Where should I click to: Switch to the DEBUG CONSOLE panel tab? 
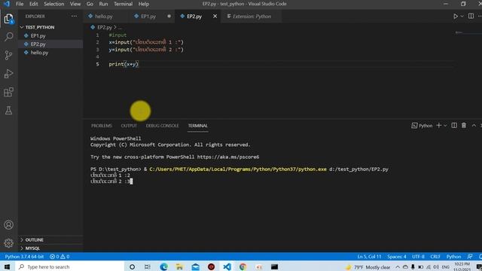163,126
